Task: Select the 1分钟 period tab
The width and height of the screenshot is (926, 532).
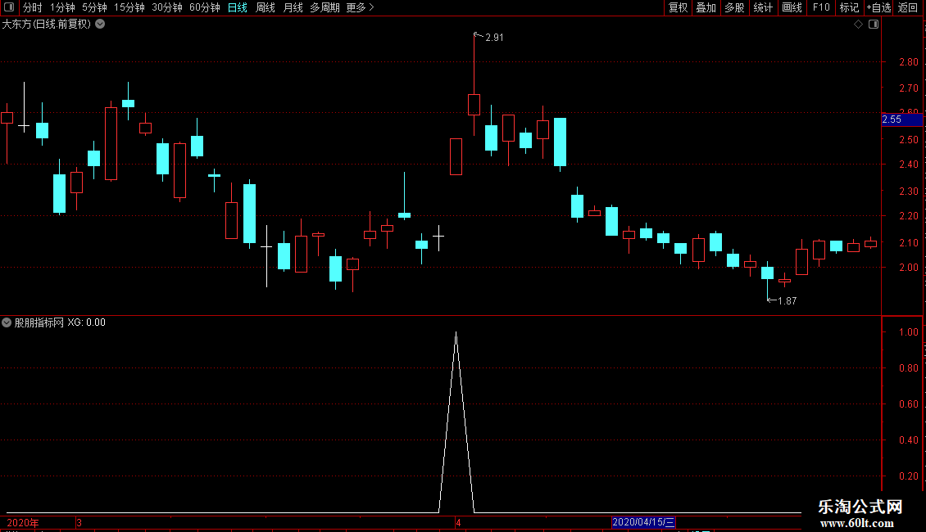Action: pos(62,7)
